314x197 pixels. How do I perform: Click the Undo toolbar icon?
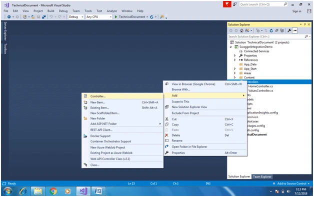51,17
